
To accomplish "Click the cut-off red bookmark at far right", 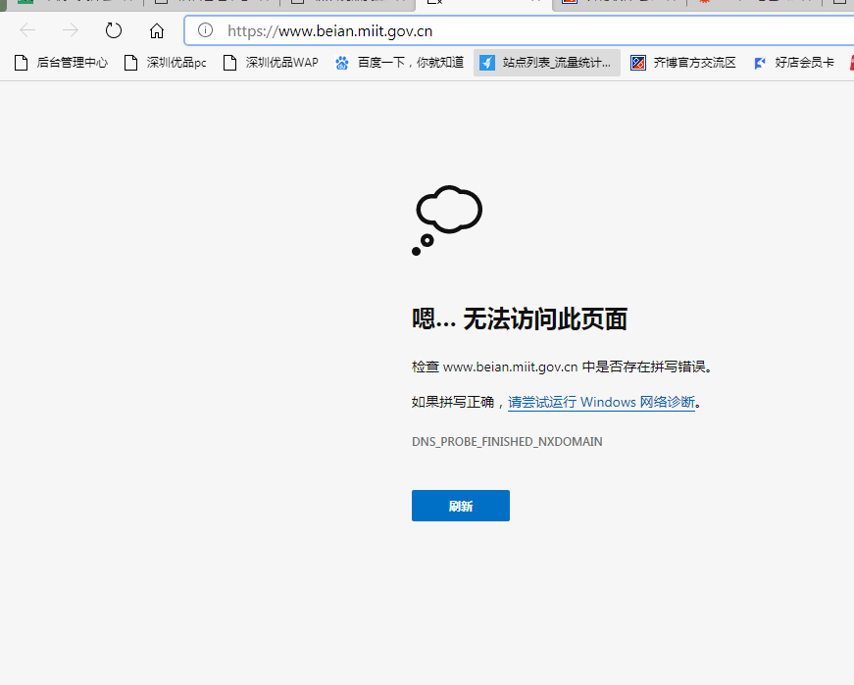I will pyautogui.click(x=849, y=63).
